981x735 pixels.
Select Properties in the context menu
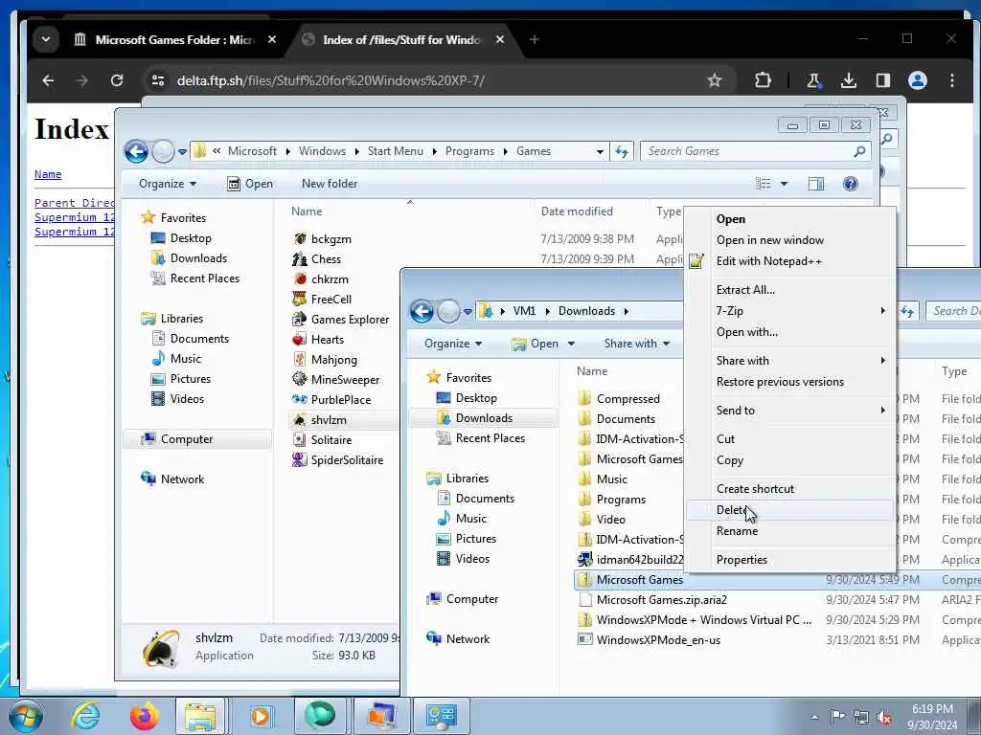coord(789,559)
